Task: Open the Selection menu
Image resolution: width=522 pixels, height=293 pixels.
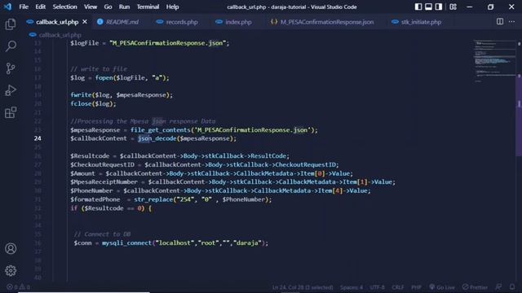Action: pyautogui.click(x=64, y=7)
